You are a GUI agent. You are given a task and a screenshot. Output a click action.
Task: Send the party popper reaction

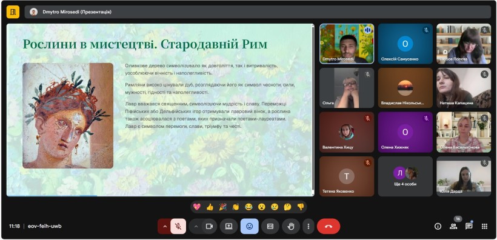[223, 207]
